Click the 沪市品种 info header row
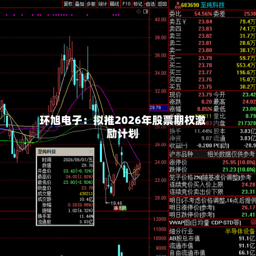Viewport: 256px width, 256px height. click(x=212, y=154)
